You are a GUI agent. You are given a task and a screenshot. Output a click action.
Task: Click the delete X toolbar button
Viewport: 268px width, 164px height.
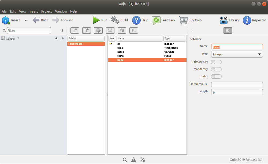tap(110, 30)
